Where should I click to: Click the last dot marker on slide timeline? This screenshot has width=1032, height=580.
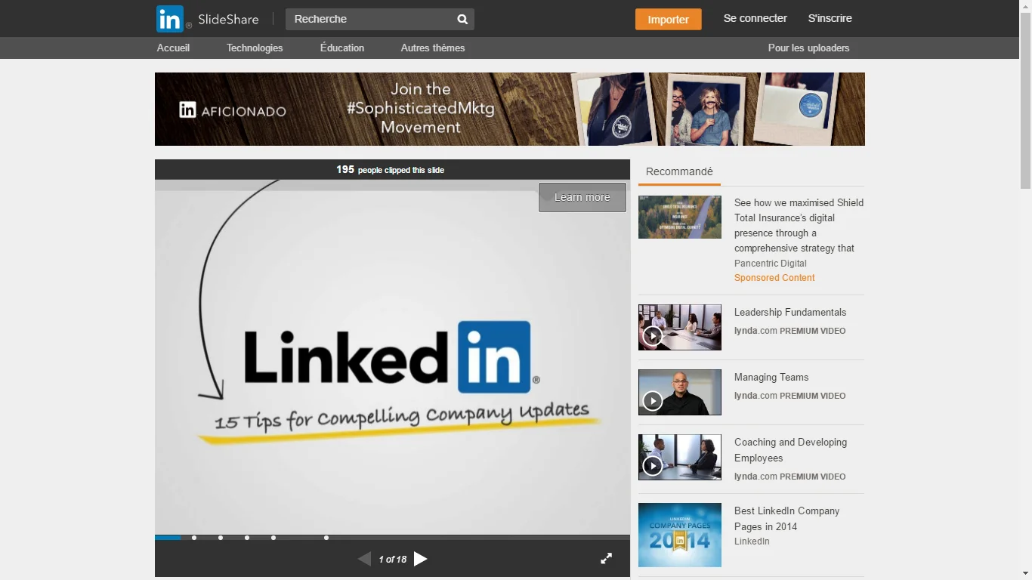pyautogui.click(x=326, y=538)
